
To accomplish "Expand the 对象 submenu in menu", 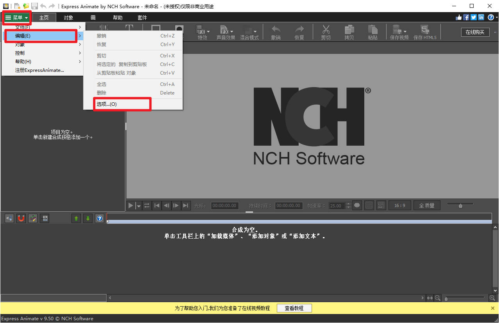I will pyautogui.click(x=43, y=44).
